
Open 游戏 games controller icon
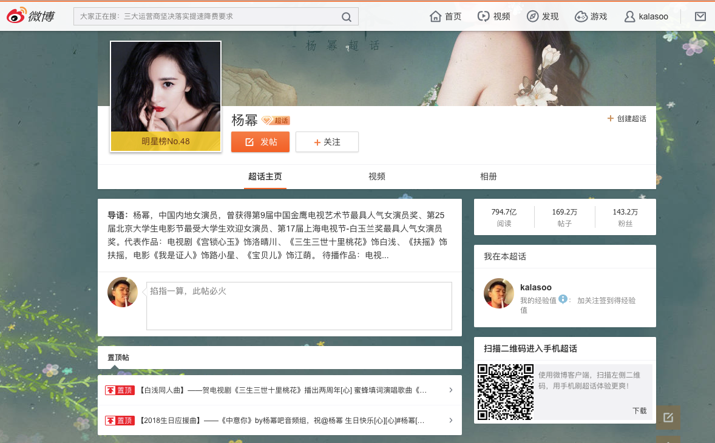(581, 16)
